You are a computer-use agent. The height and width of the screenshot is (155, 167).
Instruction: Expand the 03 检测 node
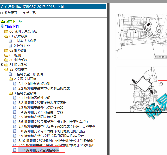[2, 55]
